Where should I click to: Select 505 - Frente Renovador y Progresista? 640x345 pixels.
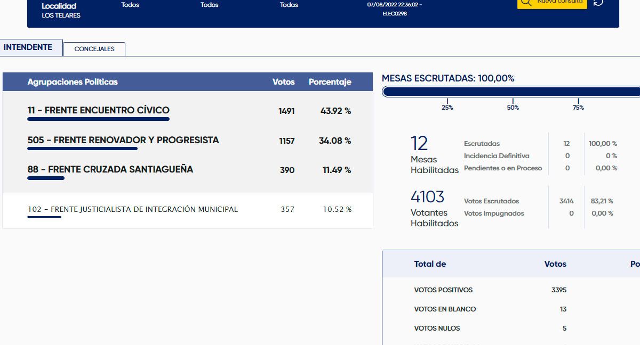123,141
